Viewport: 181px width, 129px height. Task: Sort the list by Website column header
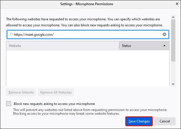[63, 46]
